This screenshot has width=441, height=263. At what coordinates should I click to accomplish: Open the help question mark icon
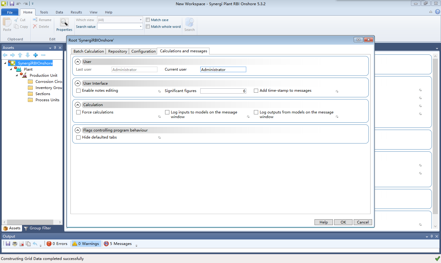[x=438, y=12]
